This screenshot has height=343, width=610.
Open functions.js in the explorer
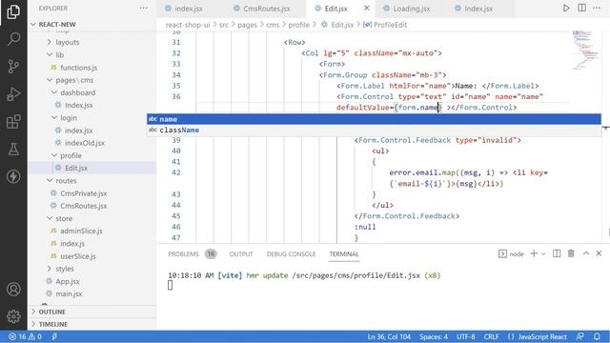point(78,68)
